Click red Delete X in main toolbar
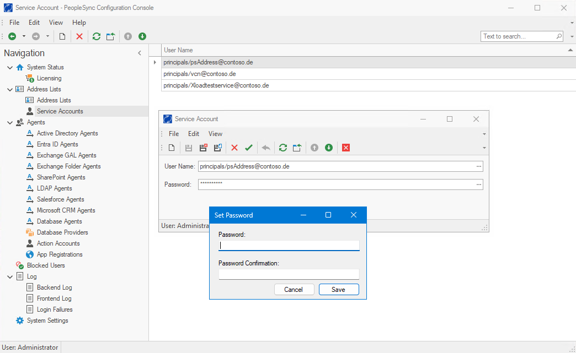 [79, 36]
